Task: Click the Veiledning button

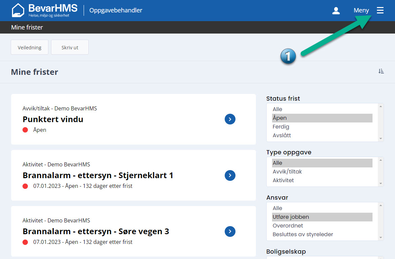Action: (30, 47)
